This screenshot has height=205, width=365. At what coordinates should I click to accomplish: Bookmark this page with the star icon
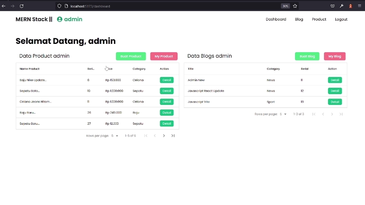(295, 6)
